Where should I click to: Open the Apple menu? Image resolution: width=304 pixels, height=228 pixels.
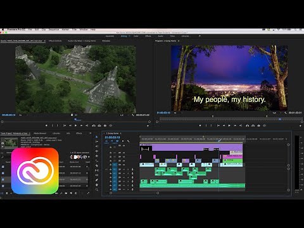[3, 29]
